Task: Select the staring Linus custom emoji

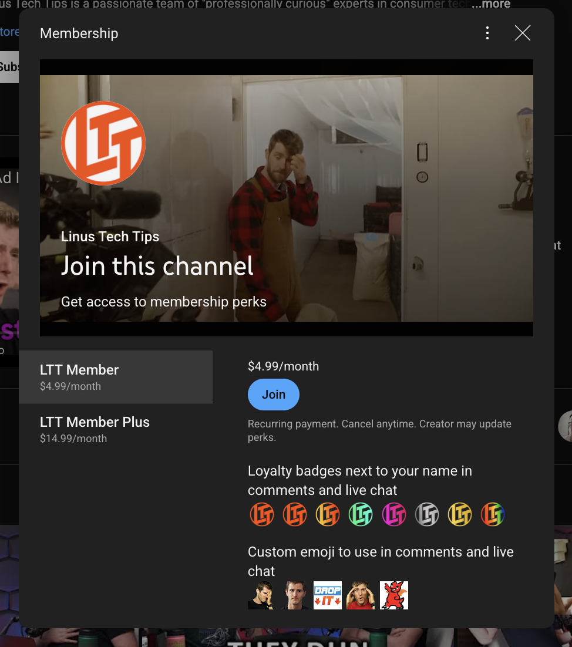Action: [295, 595]
